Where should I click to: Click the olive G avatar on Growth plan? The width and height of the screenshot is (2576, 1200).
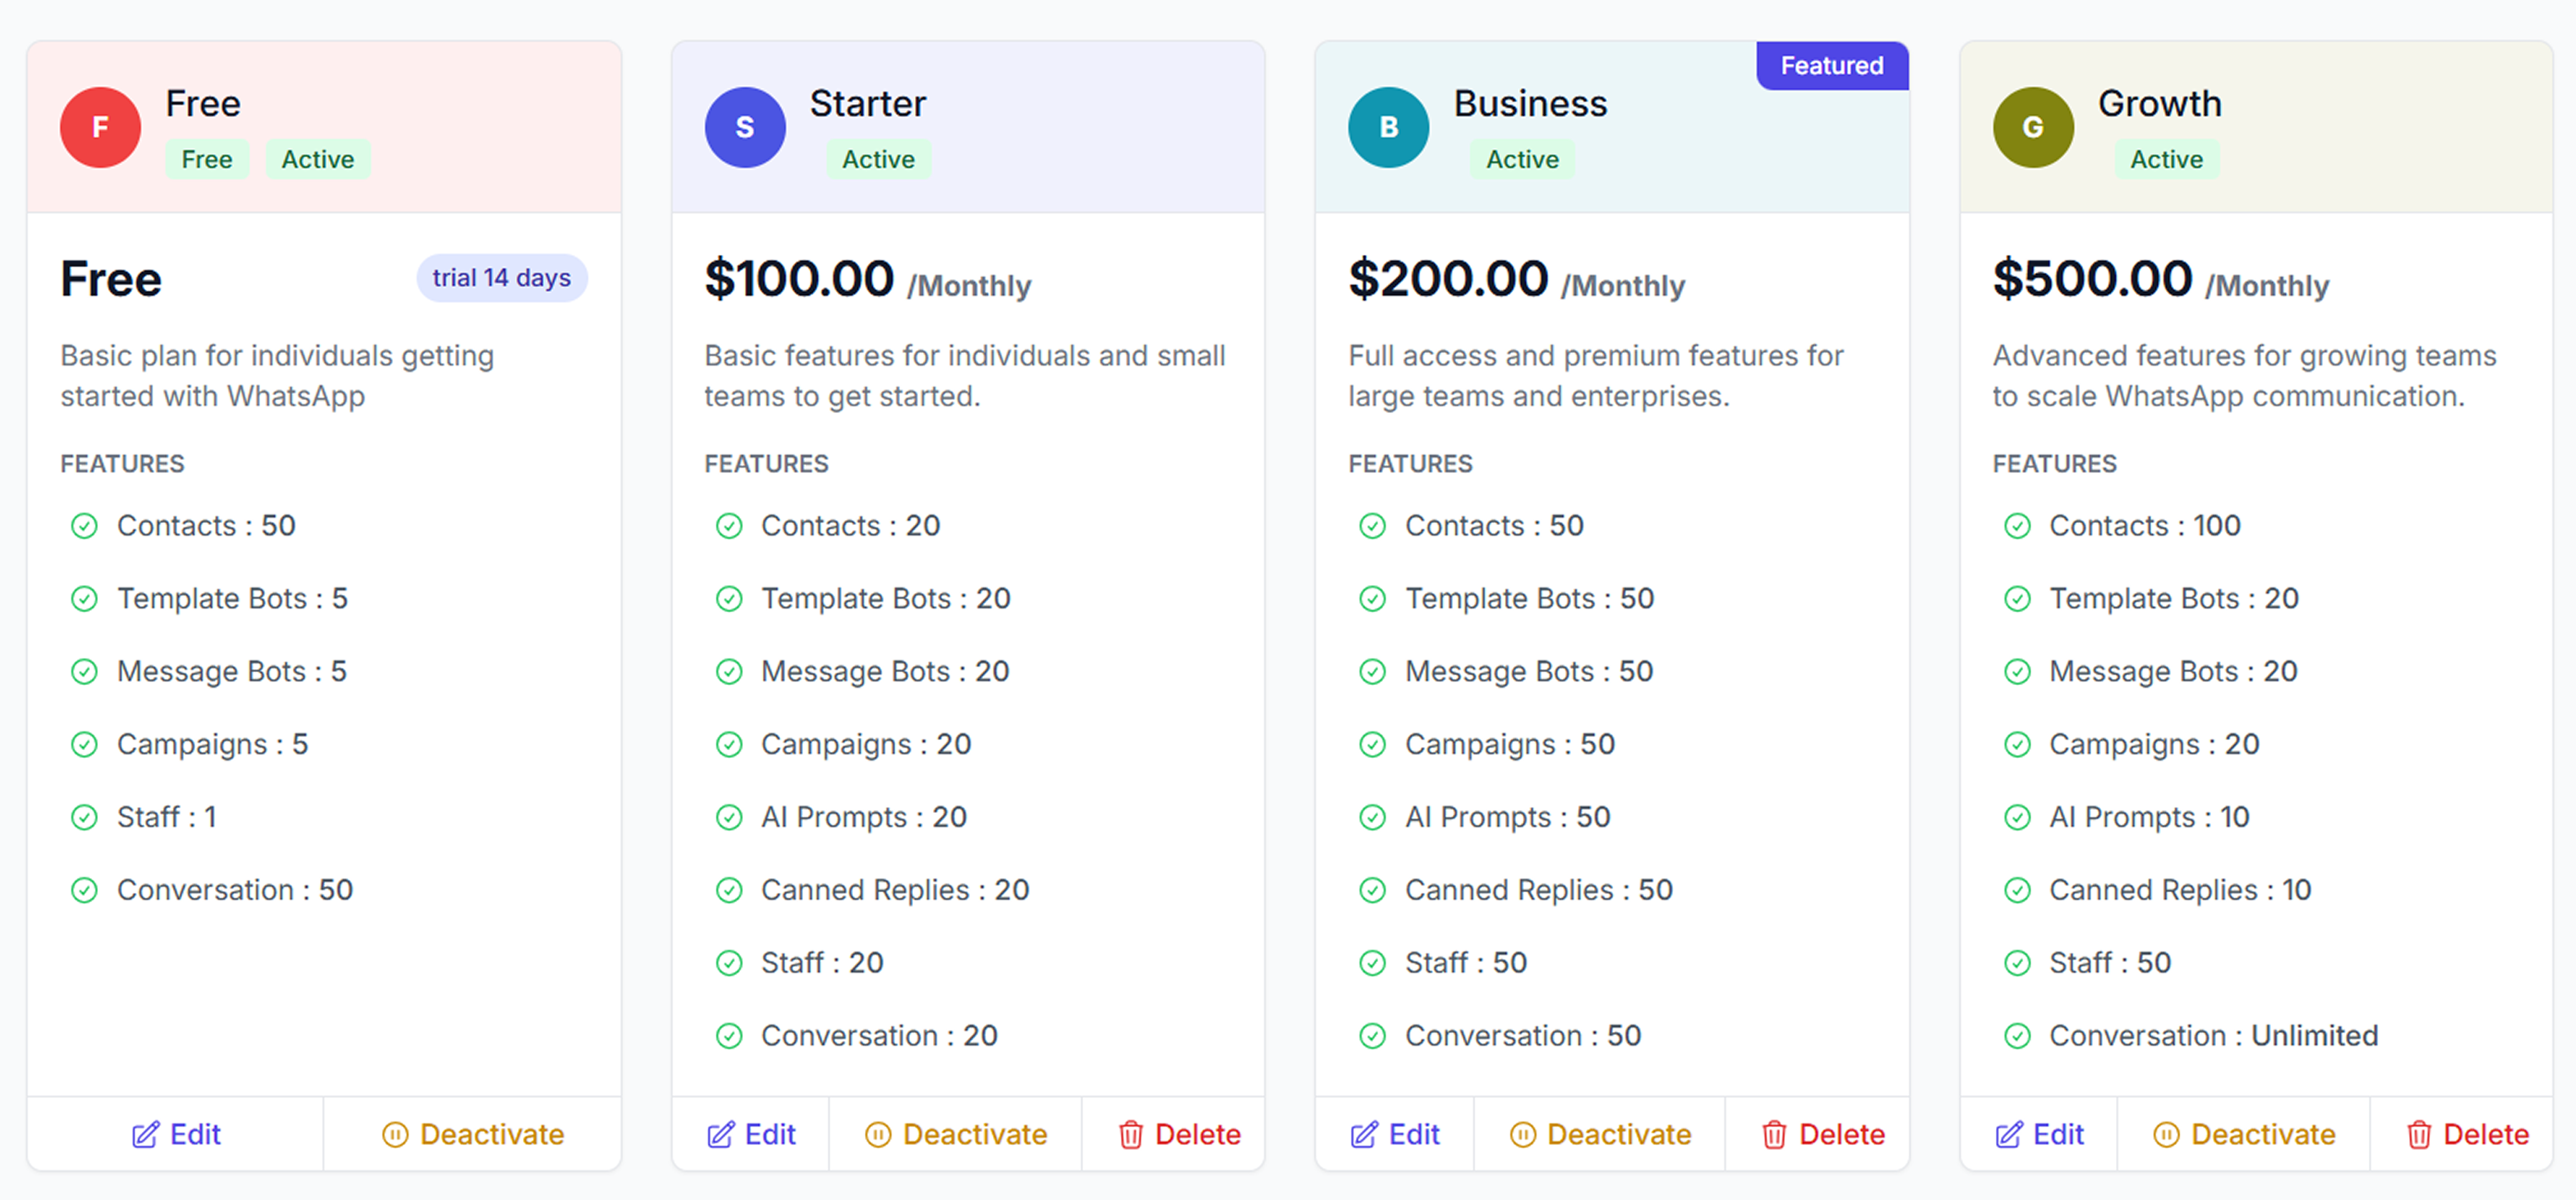[2032, 127]
